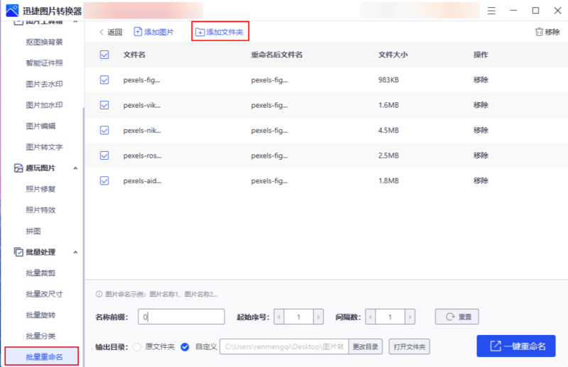The height and width of the screenshot is (367, 568).
Task: Click the 趣玩图片 section icon
Action: point(19,168)
